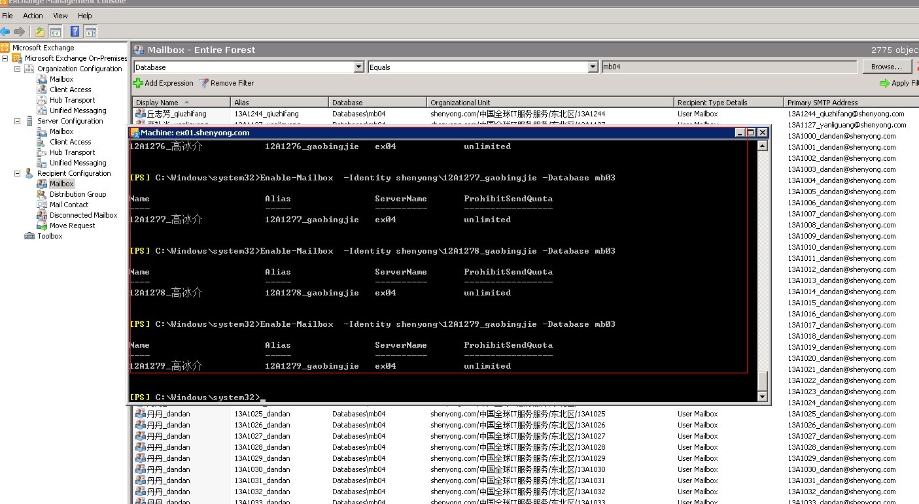Click 13A1010_dandan@shenyong.com address
This screenshot has width=919, height=504.
click(x=842, y=247)
